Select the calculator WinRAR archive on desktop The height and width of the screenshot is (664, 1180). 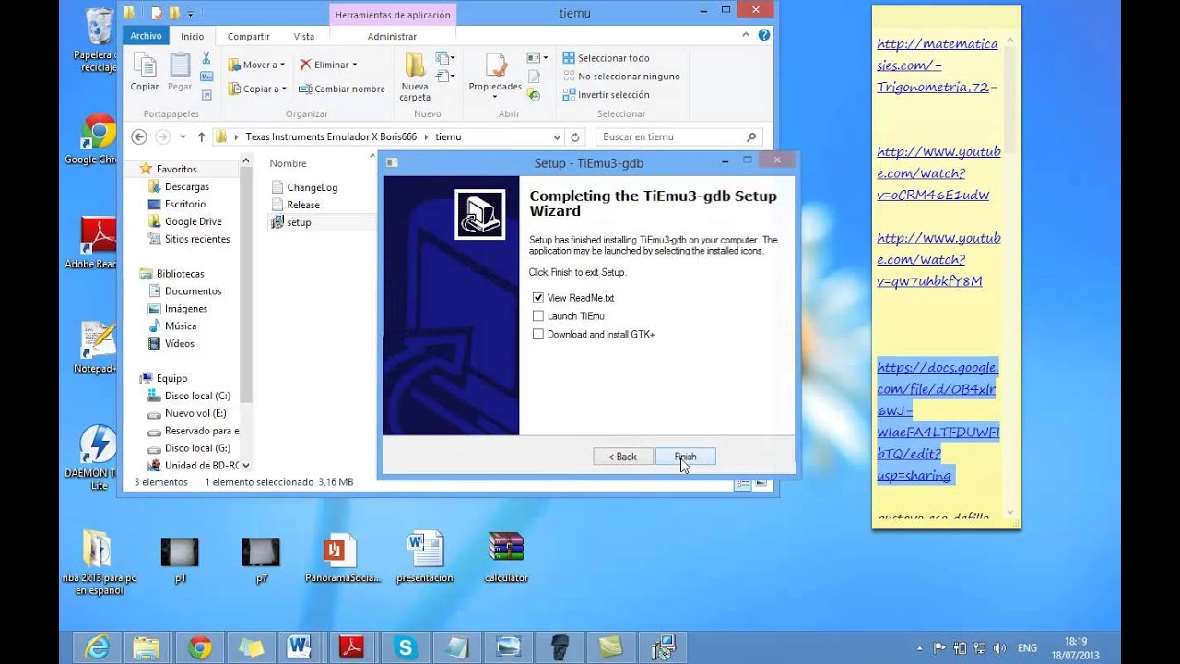coord(506,557)
